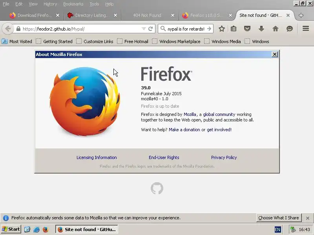Show bookmarks list icon
The image size is (314, 235).
[x=234, y=29]
